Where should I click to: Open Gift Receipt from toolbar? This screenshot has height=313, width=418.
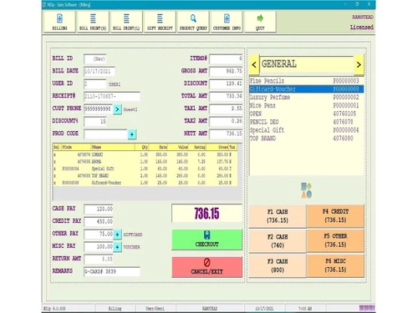[160, 22]
